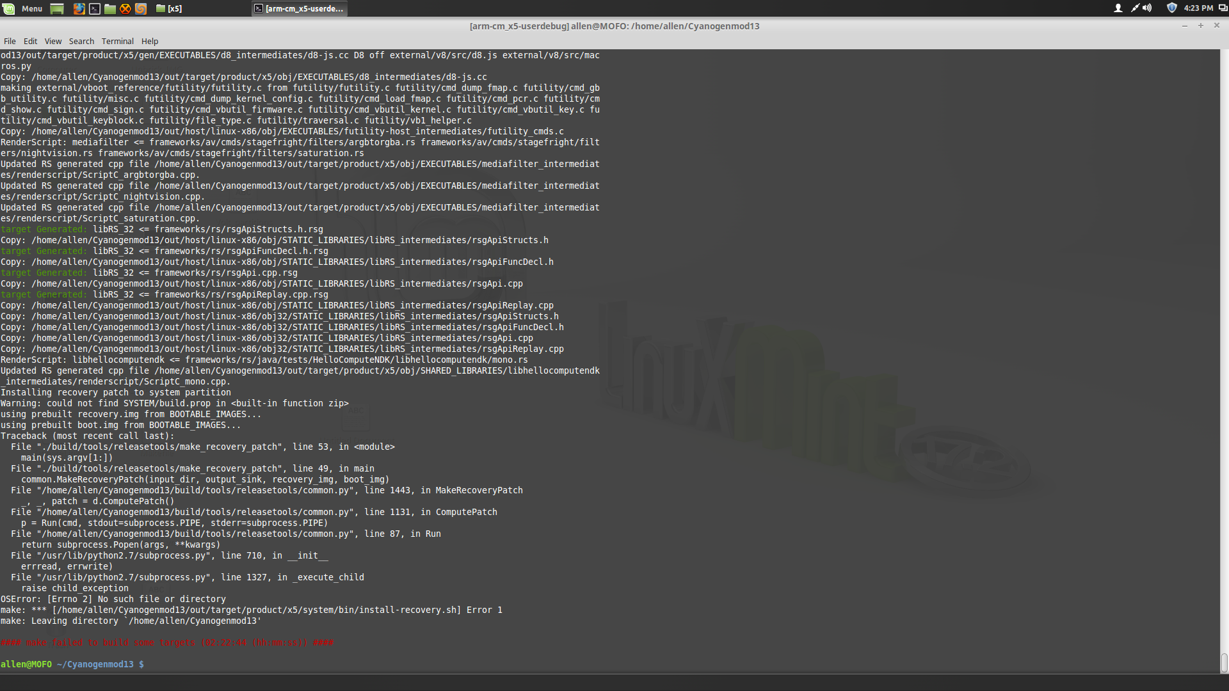Click the window title text in titlebar

coord(614,26)
